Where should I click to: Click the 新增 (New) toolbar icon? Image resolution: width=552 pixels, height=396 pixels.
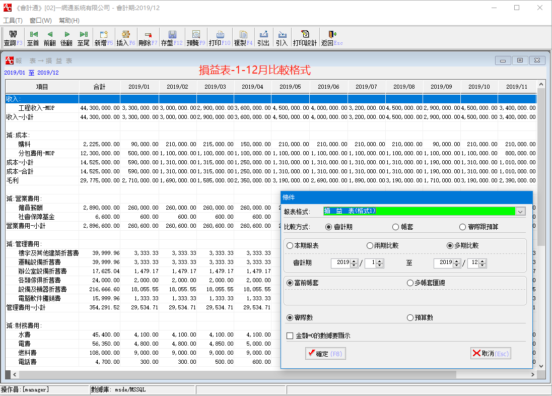104,38
